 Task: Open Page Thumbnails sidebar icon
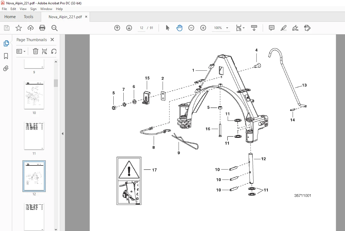coord(6,43)
